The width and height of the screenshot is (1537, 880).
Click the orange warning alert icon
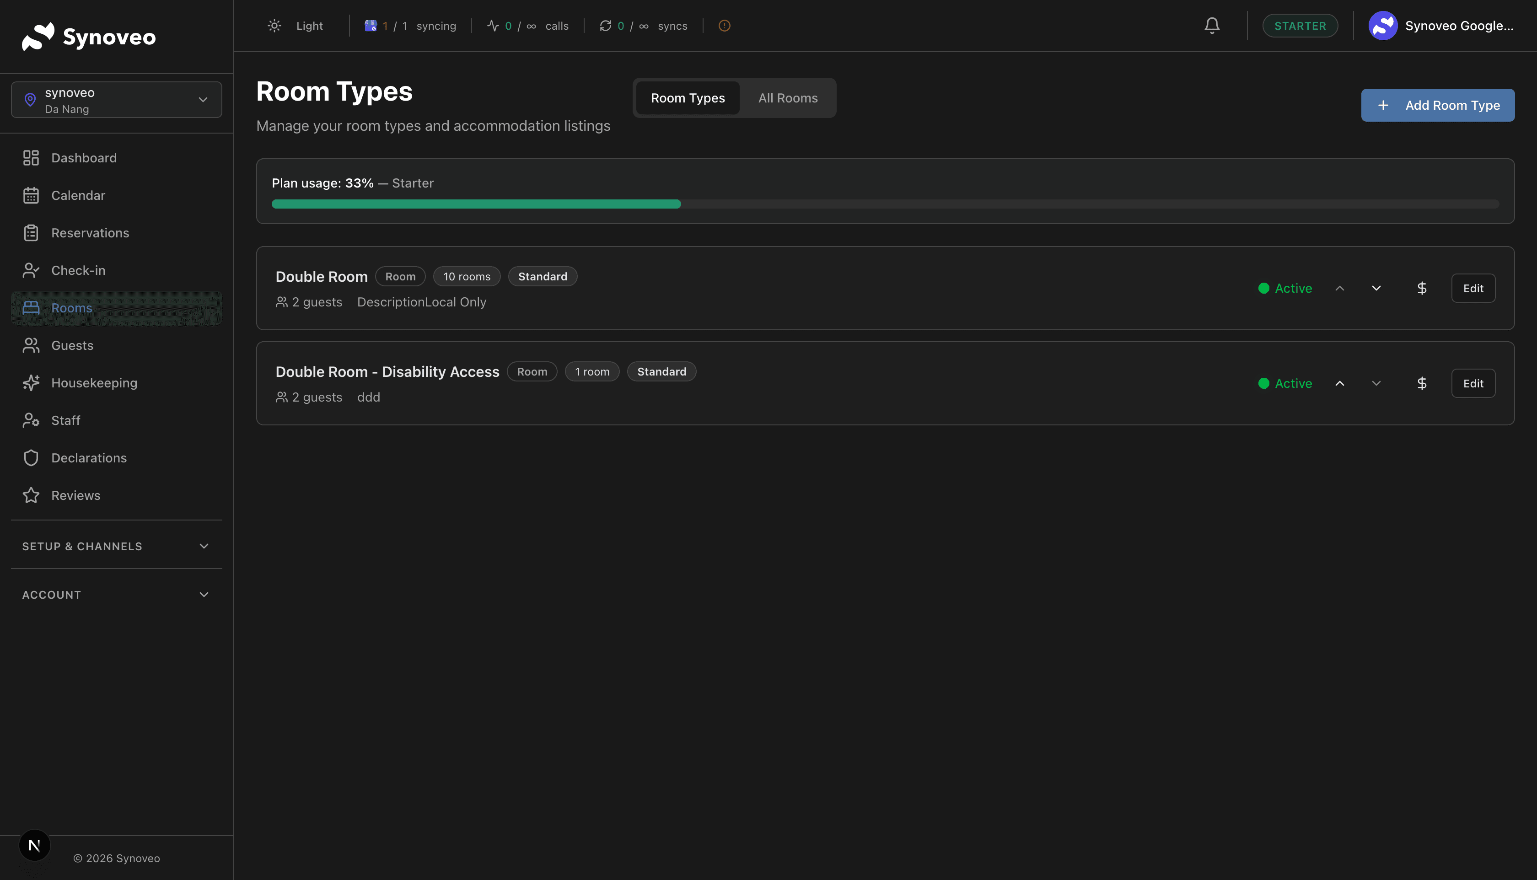pyautogui.click(x=724, y=26)
